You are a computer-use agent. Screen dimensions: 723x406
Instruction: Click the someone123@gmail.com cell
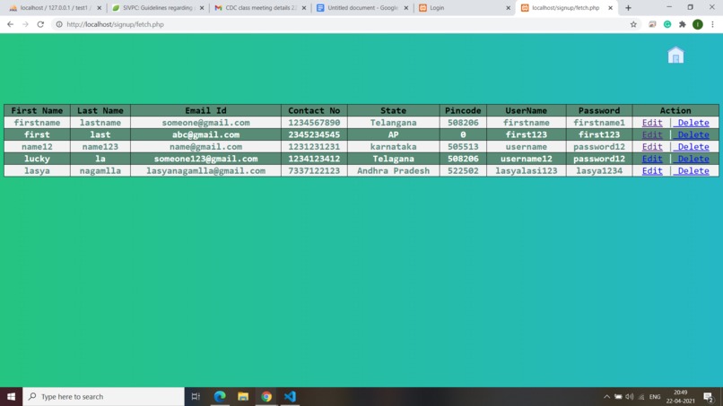[205, 159]
